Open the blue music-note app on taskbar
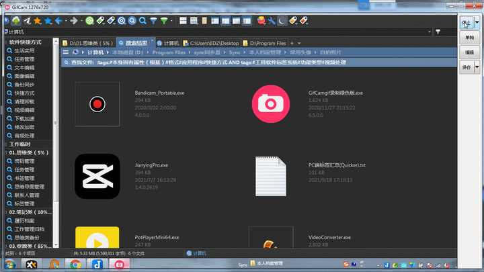This screenshot has width=484, height=272. point(97,265)
